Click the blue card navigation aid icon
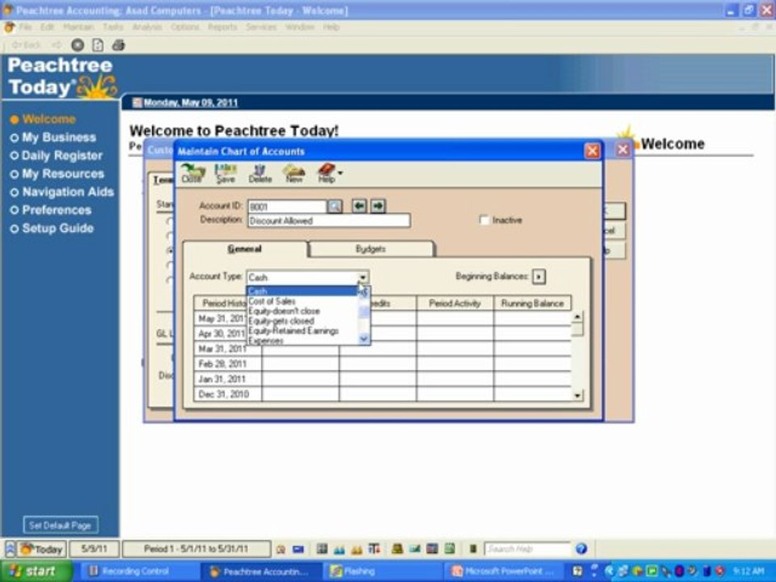The height and width of the screenshot is (582, 776). tap(298, 549)
